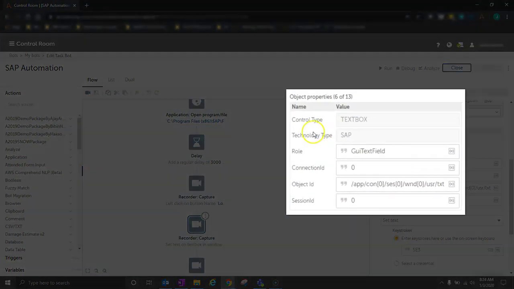Image resolution: width=514 pixels, height=289 pixels.
Task: Select Recorder Capture left click node
Action: tap(196, 184)
